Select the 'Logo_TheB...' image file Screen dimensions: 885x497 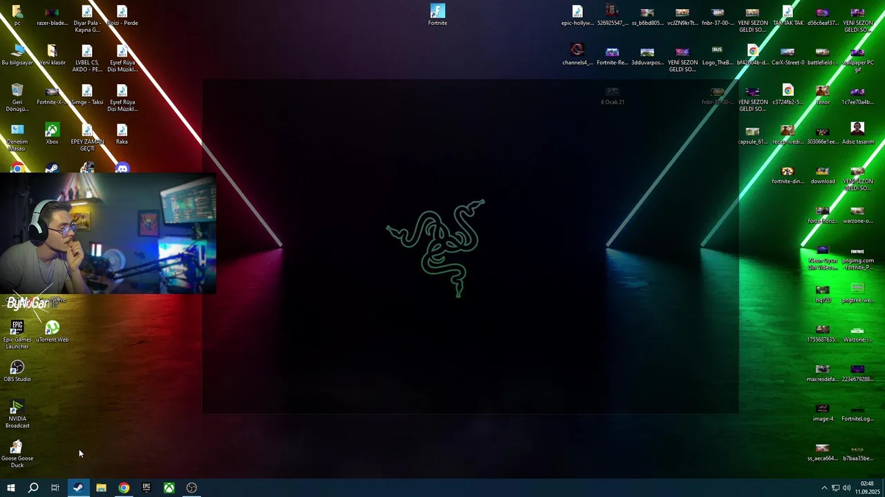pyautogui.click(x=717, y=55)
